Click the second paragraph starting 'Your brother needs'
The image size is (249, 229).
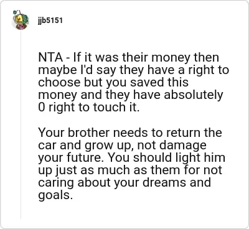point(131,164)
